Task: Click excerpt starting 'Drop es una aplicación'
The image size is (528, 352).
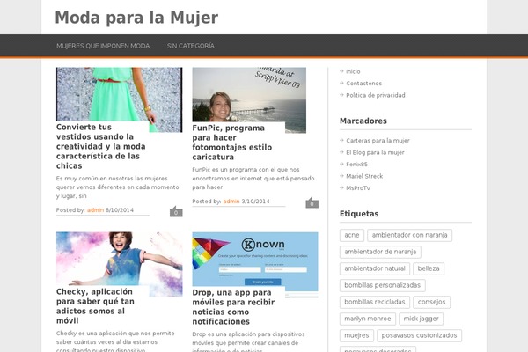Action: click(x=248, y=343)
